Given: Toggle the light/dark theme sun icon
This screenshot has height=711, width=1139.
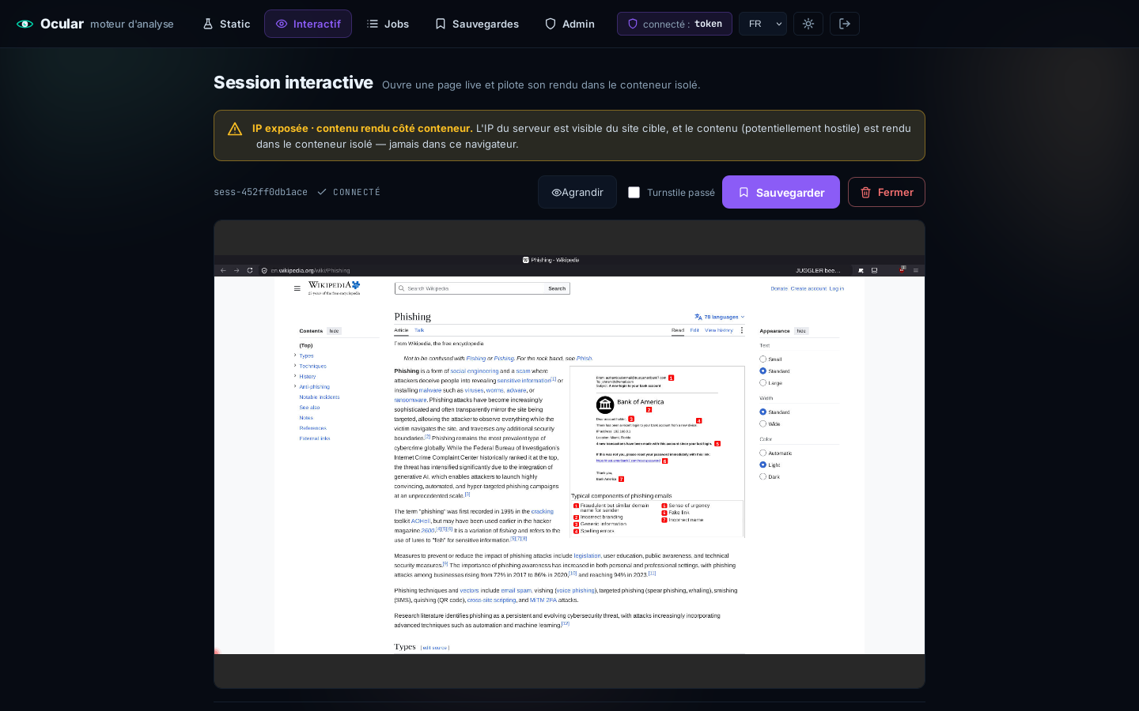Looking at the screenshot, I should click(808, 24).
